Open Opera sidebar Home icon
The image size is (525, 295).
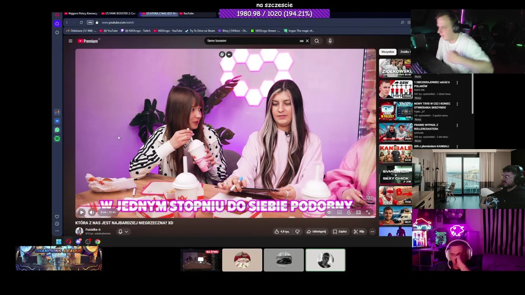(57, 23)
